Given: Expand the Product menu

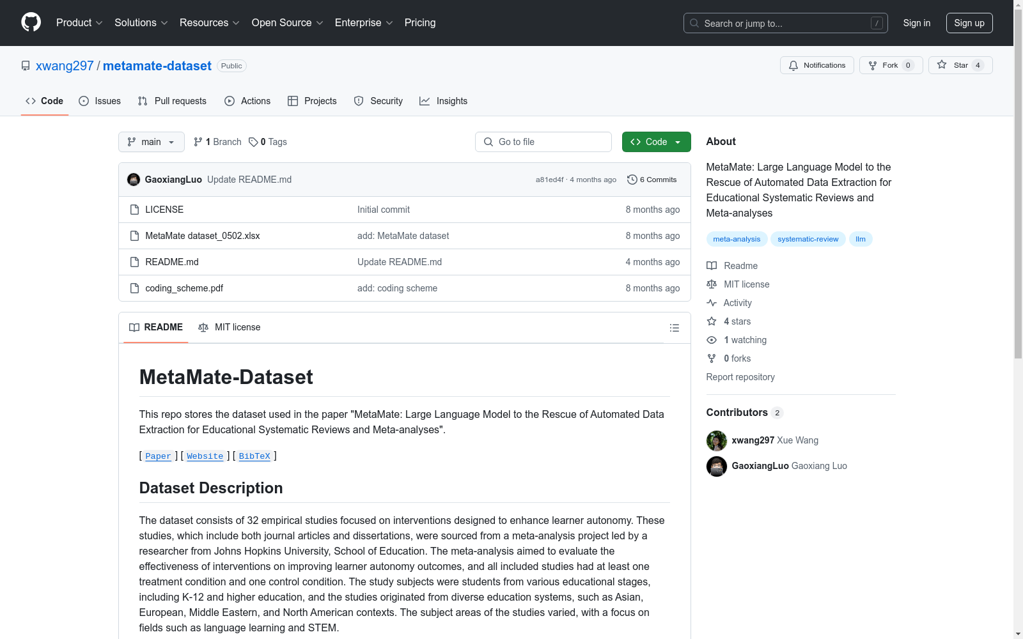Looking at the screenshot, I should pos(79,22).
